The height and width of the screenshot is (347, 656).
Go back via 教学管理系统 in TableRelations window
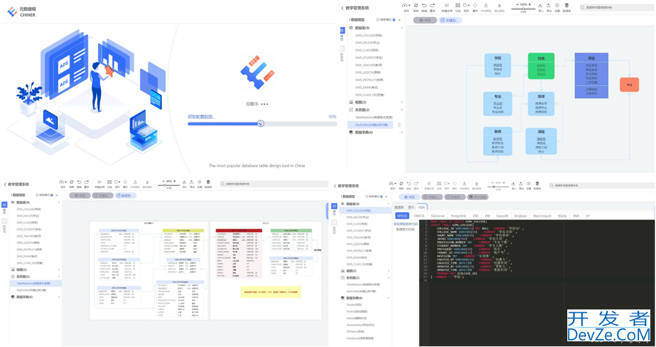point(16,184)
